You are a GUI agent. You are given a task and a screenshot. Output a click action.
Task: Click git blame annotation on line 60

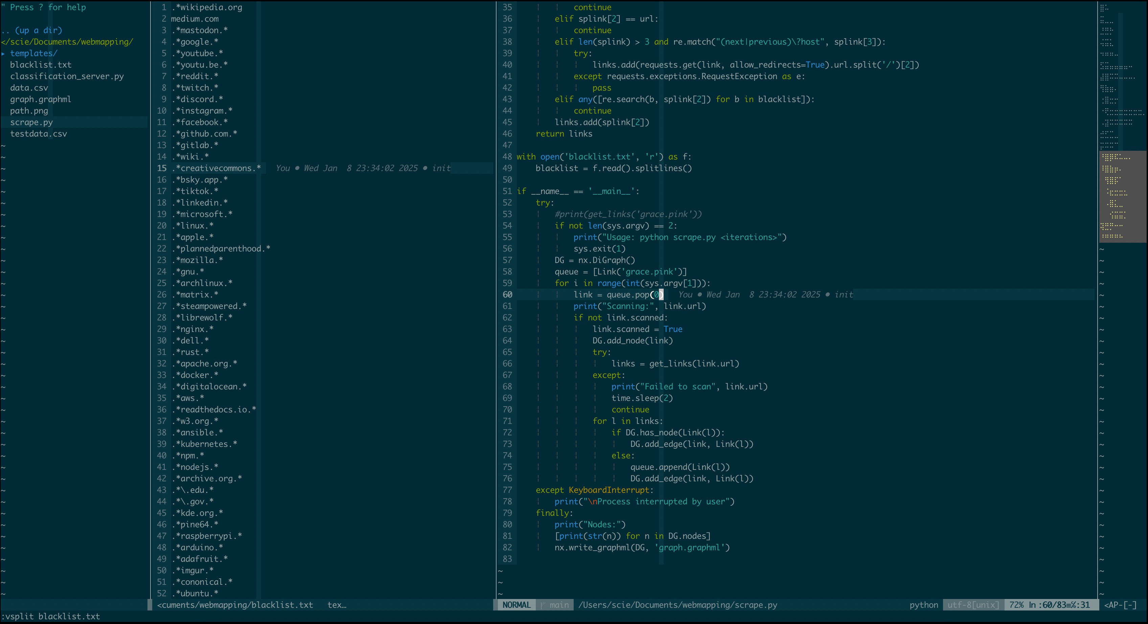(x=766, y=295)
